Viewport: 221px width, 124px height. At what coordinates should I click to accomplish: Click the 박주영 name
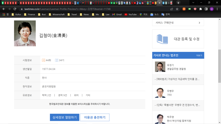[x=170, y=117]
